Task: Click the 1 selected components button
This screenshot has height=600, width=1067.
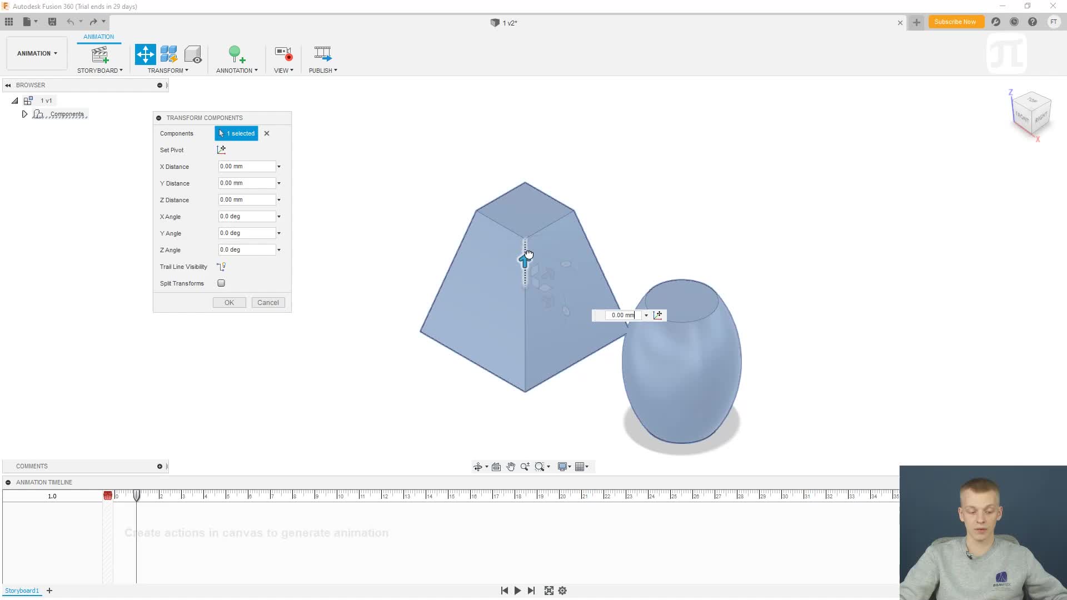Action: (x=237, y=133)
